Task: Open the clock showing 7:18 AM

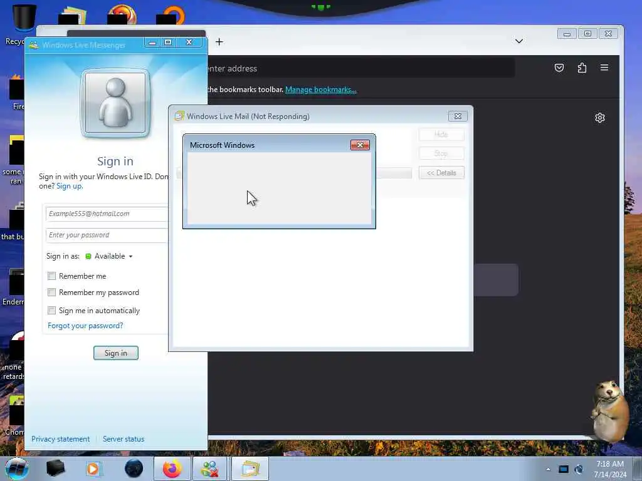Action: (x=610, y=469)
